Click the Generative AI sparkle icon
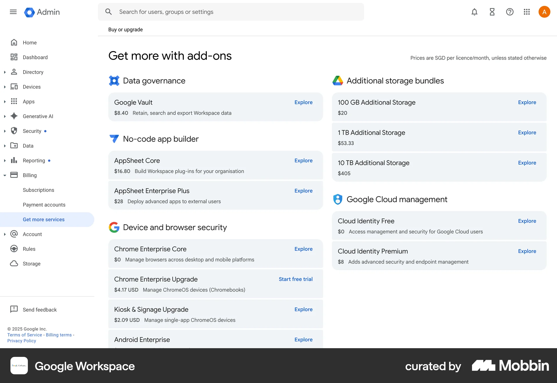Image resolution: width=557 pixels, height=383 pixels. click(x=14, y=116)
